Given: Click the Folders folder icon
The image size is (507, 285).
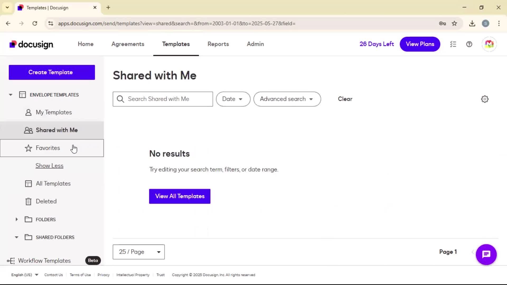Looking at the screenshot, I should click(28, 219).
